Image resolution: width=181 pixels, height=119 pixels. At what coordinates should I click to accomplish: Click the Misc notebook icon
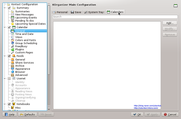[13, 108]
